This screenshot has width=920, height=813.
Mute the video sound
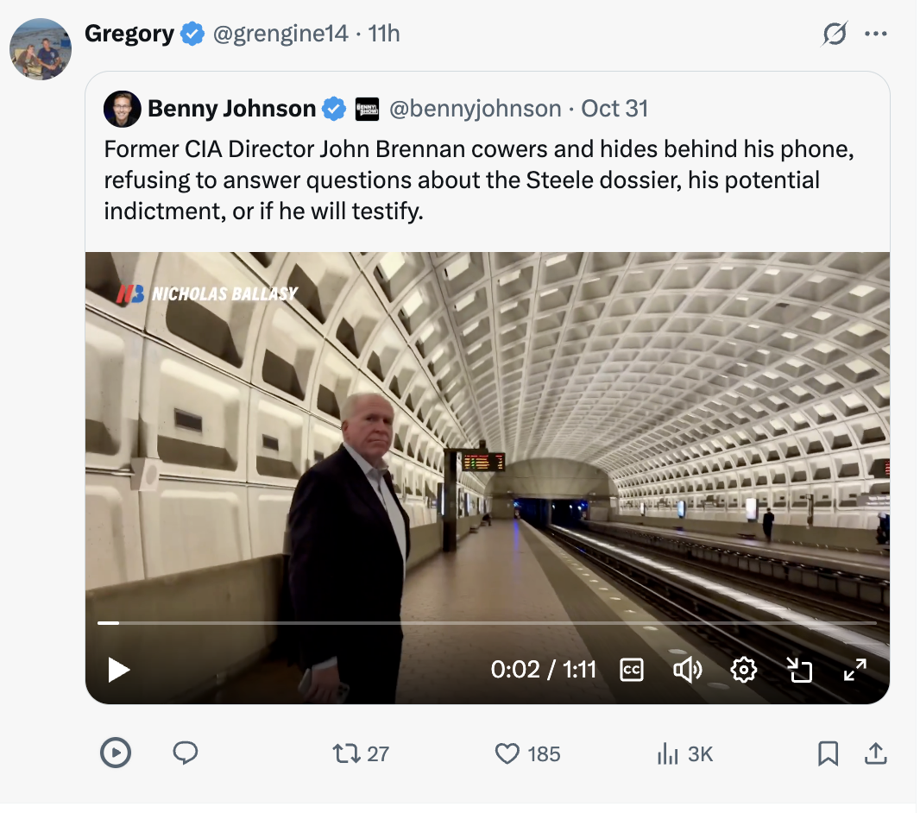click(687, 670)
